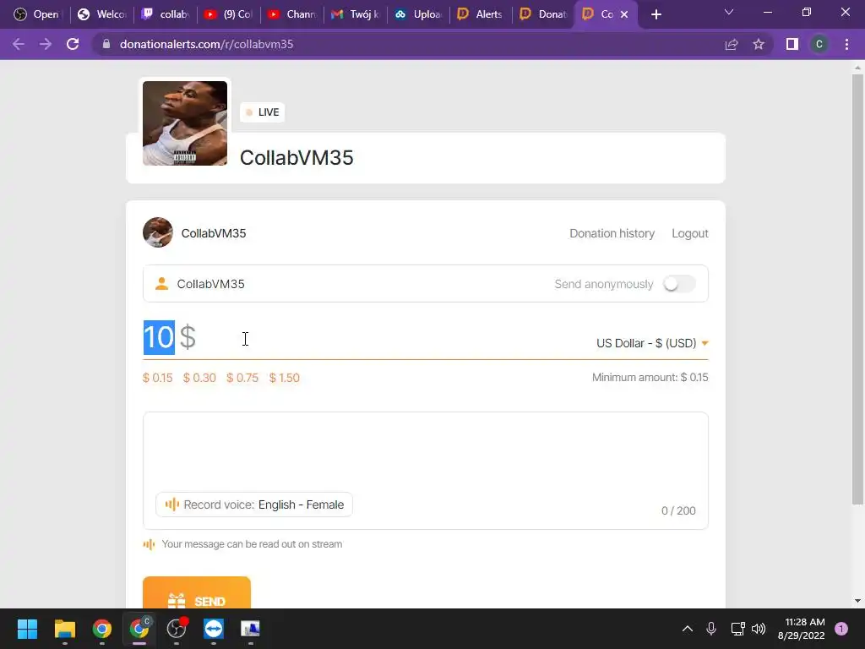
Task: Open the Chrome profile C taskbar icon
Action: [x=139, y=629]
